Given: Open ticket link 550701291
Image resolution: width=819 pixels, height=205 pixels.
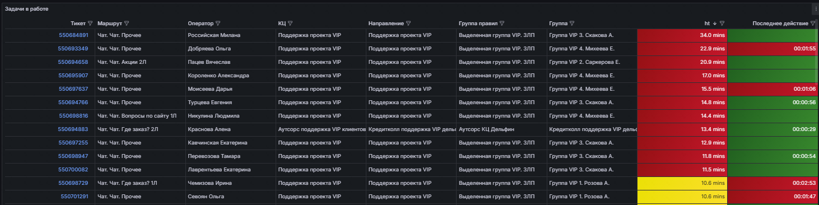Looking at the screenshot, I should tap(73, 197).
